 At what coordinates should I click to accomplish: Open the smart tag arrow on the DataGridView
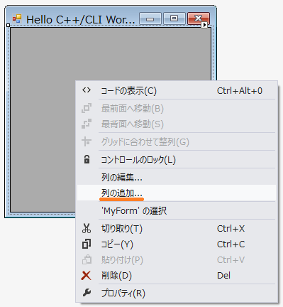coord(204,24)
